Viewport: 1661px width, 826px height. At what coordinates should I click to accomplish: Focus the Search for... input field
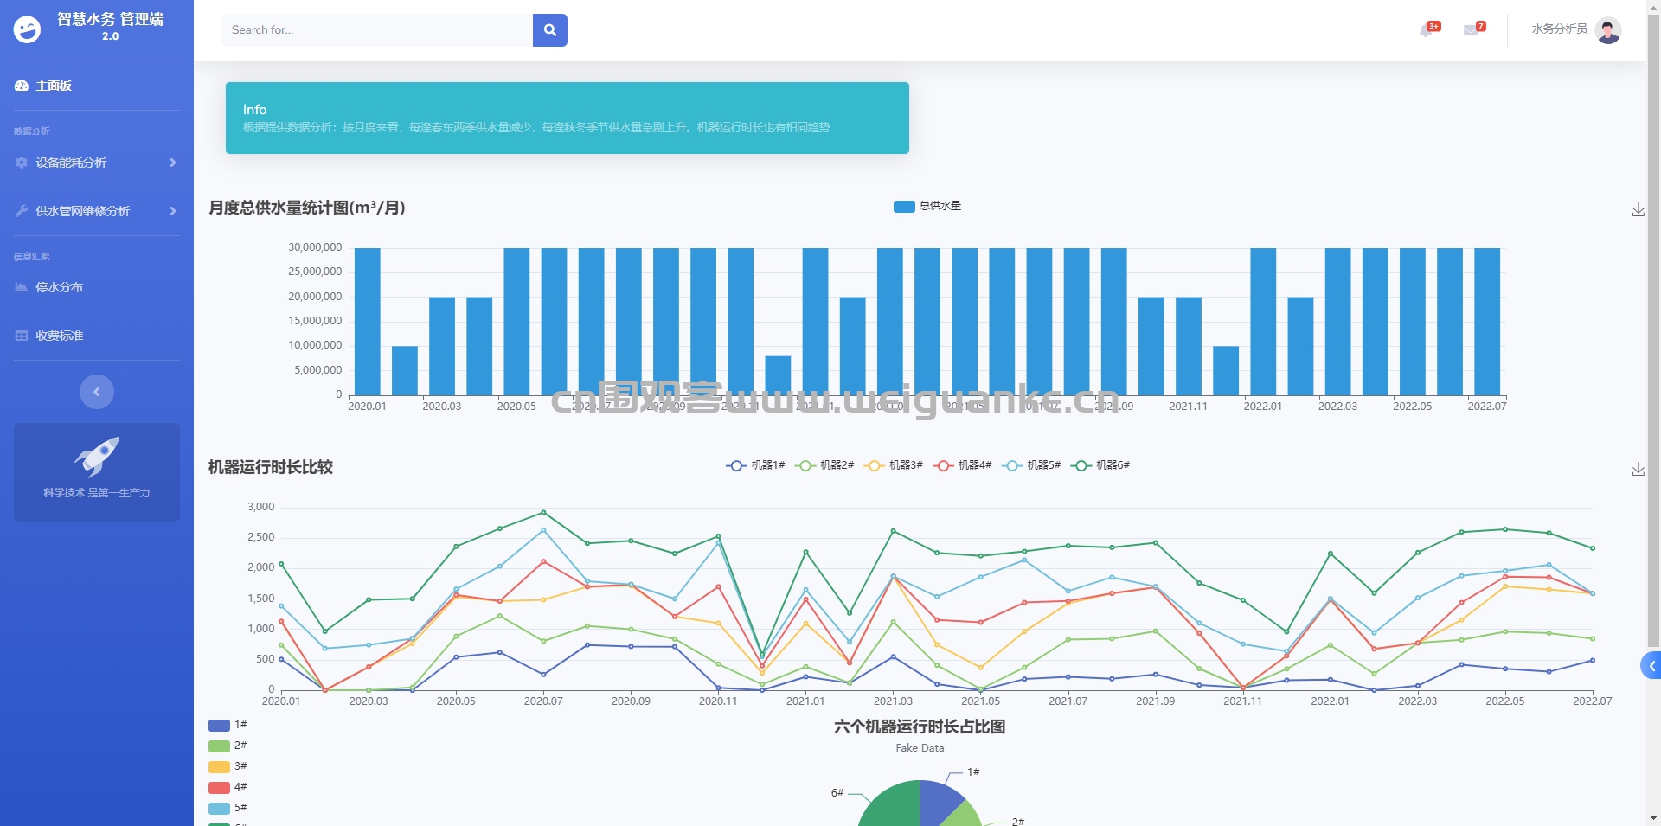(377, 30)
